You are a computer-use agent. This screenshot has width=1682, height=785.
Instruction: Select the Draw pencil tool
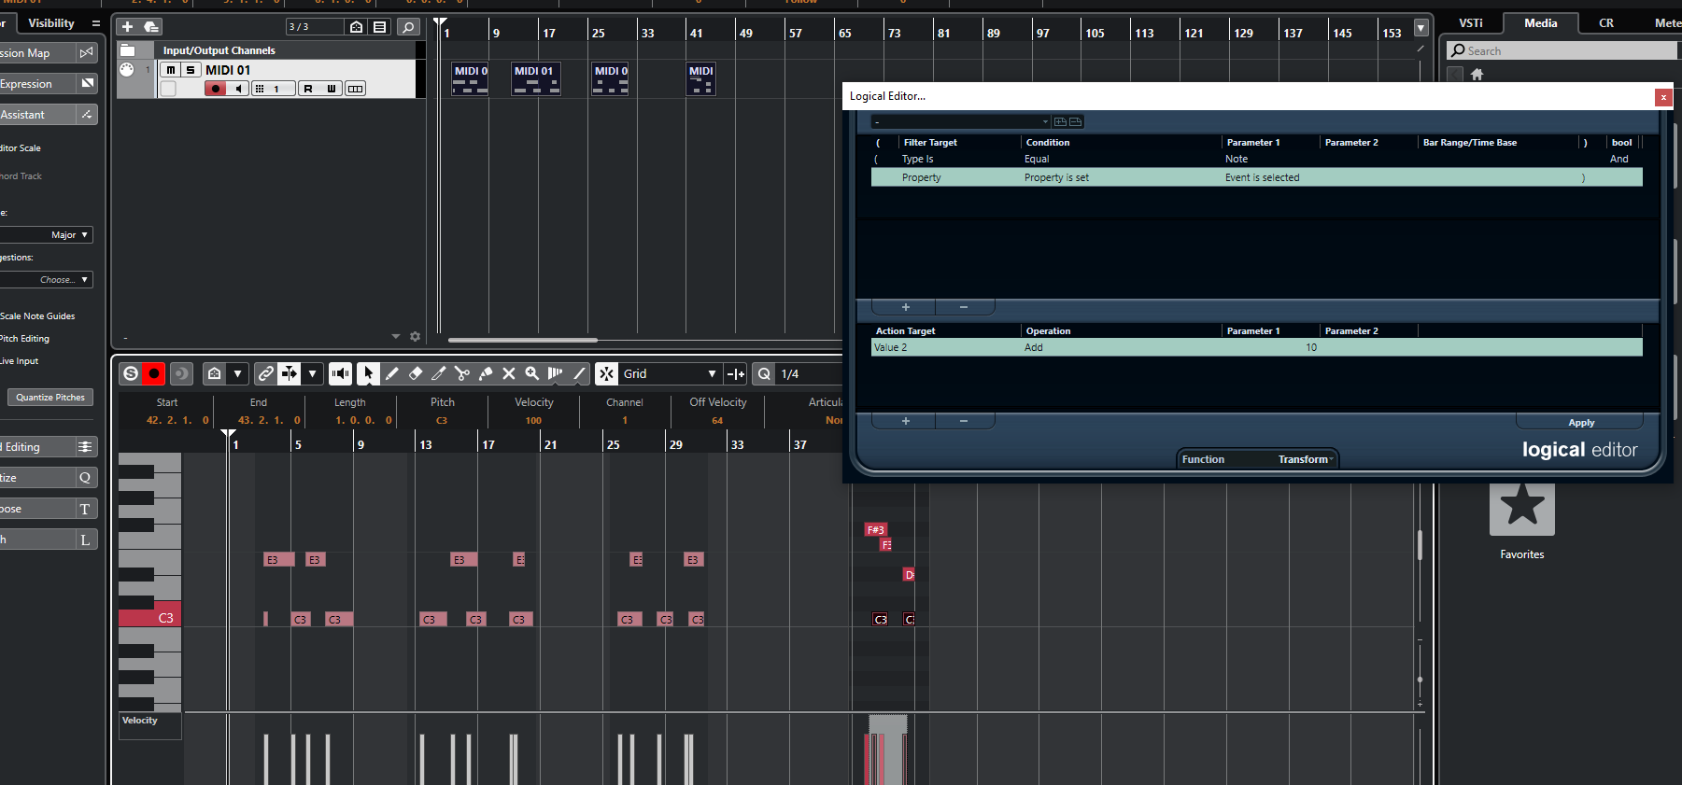tap(392, 373)
